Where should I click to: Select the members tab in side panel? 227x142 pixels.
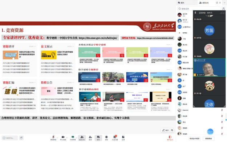204,3
